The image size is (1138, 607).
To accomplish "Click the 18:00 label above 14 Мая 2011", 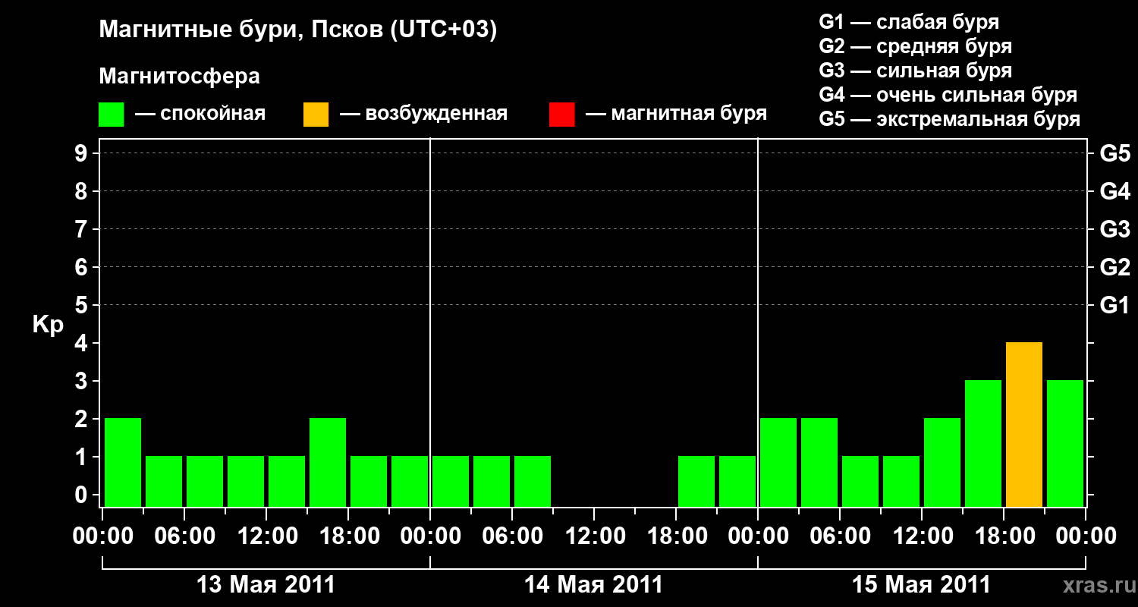I will [x=676, y=536].
